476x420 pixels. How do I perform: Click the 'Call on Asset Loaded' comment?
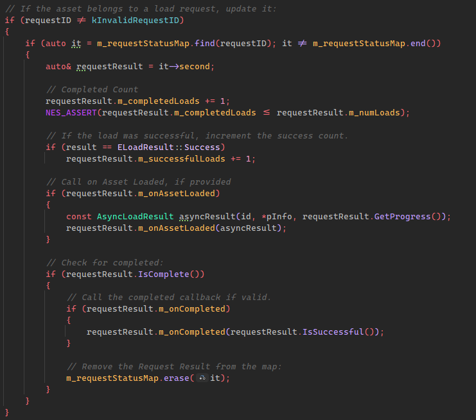pyautogui.click(x=138, y=181)
